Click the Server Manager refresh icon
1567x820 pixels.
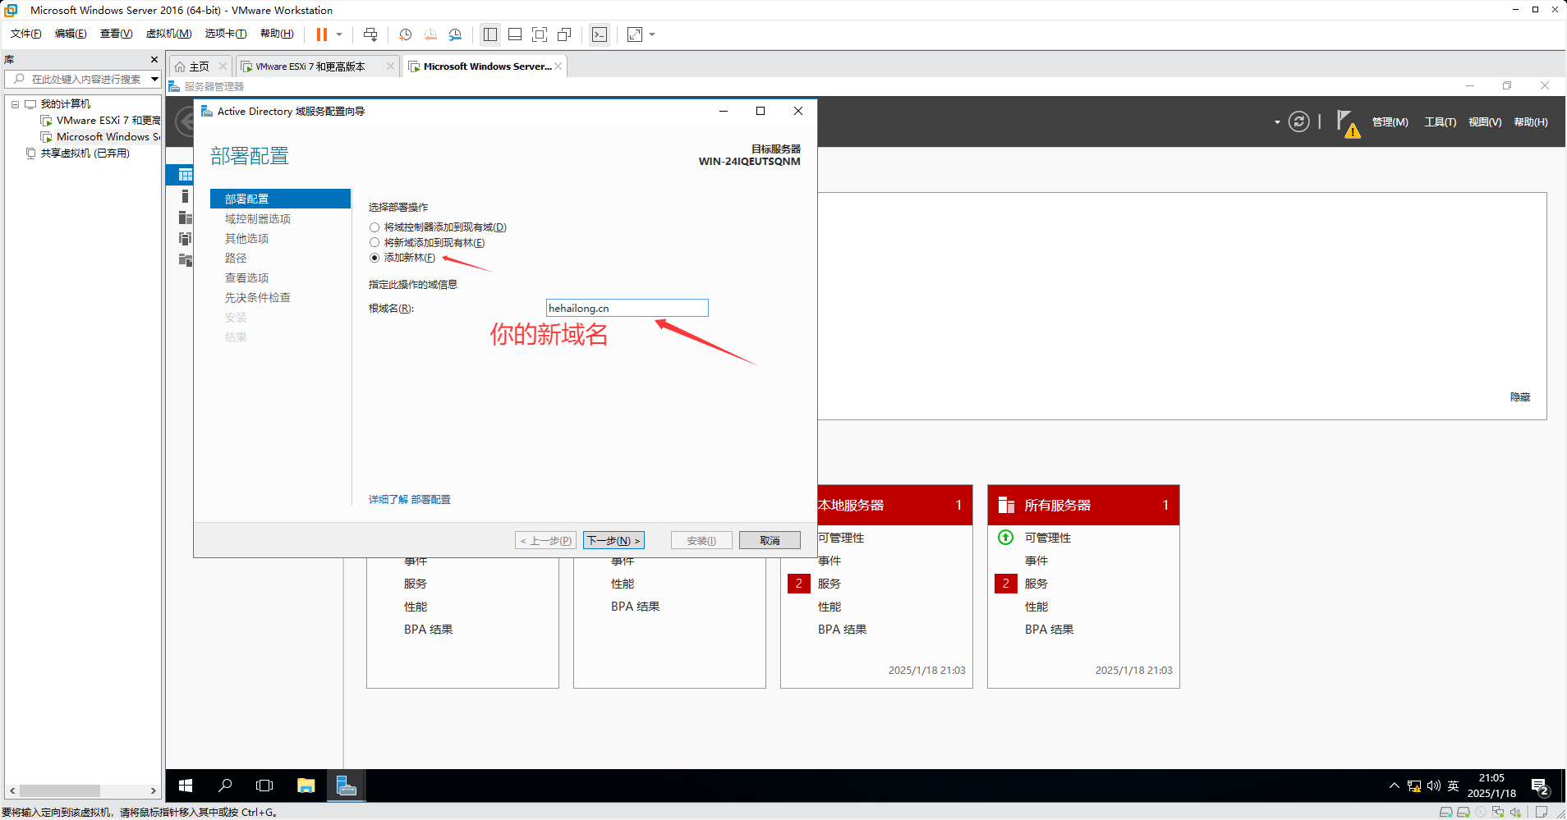coord(1298,122)
